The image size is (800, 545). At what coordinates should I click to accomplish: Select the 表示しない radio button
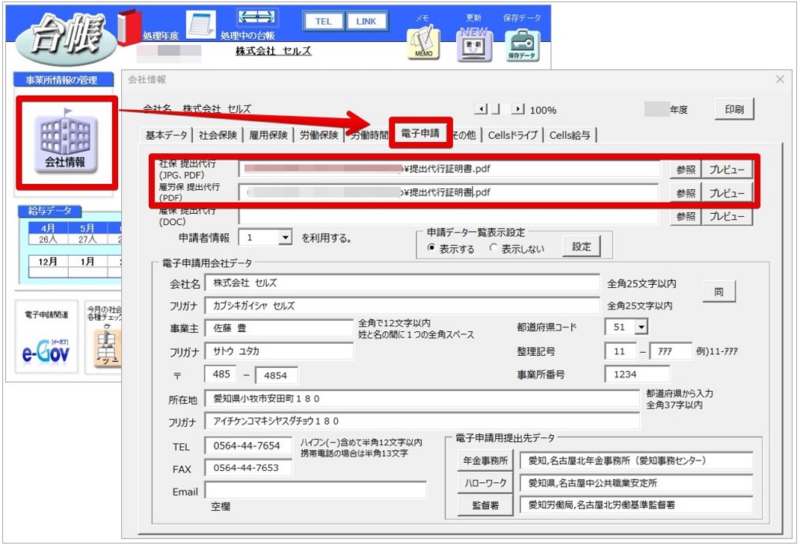(x=493, y=248)
